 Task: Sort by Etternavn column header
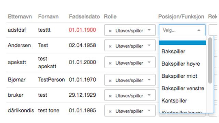[20, 17]
